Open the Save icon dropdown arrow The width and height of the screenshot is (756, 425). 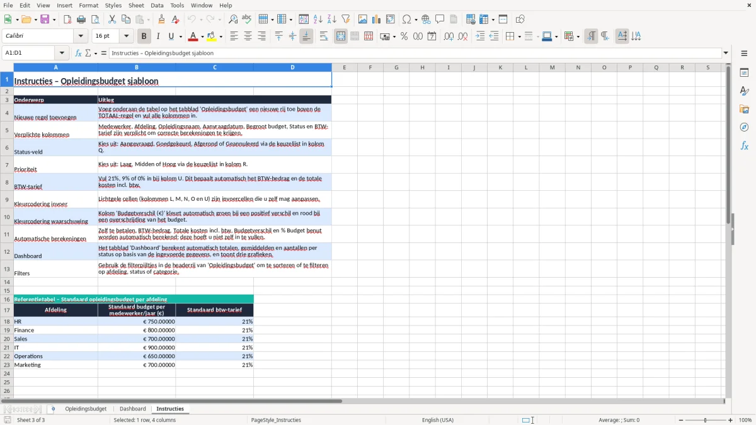point(54,20)
